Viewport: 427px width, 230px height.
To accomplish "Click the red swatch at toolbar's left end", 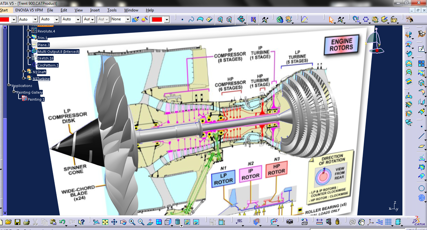I will 4,19.
